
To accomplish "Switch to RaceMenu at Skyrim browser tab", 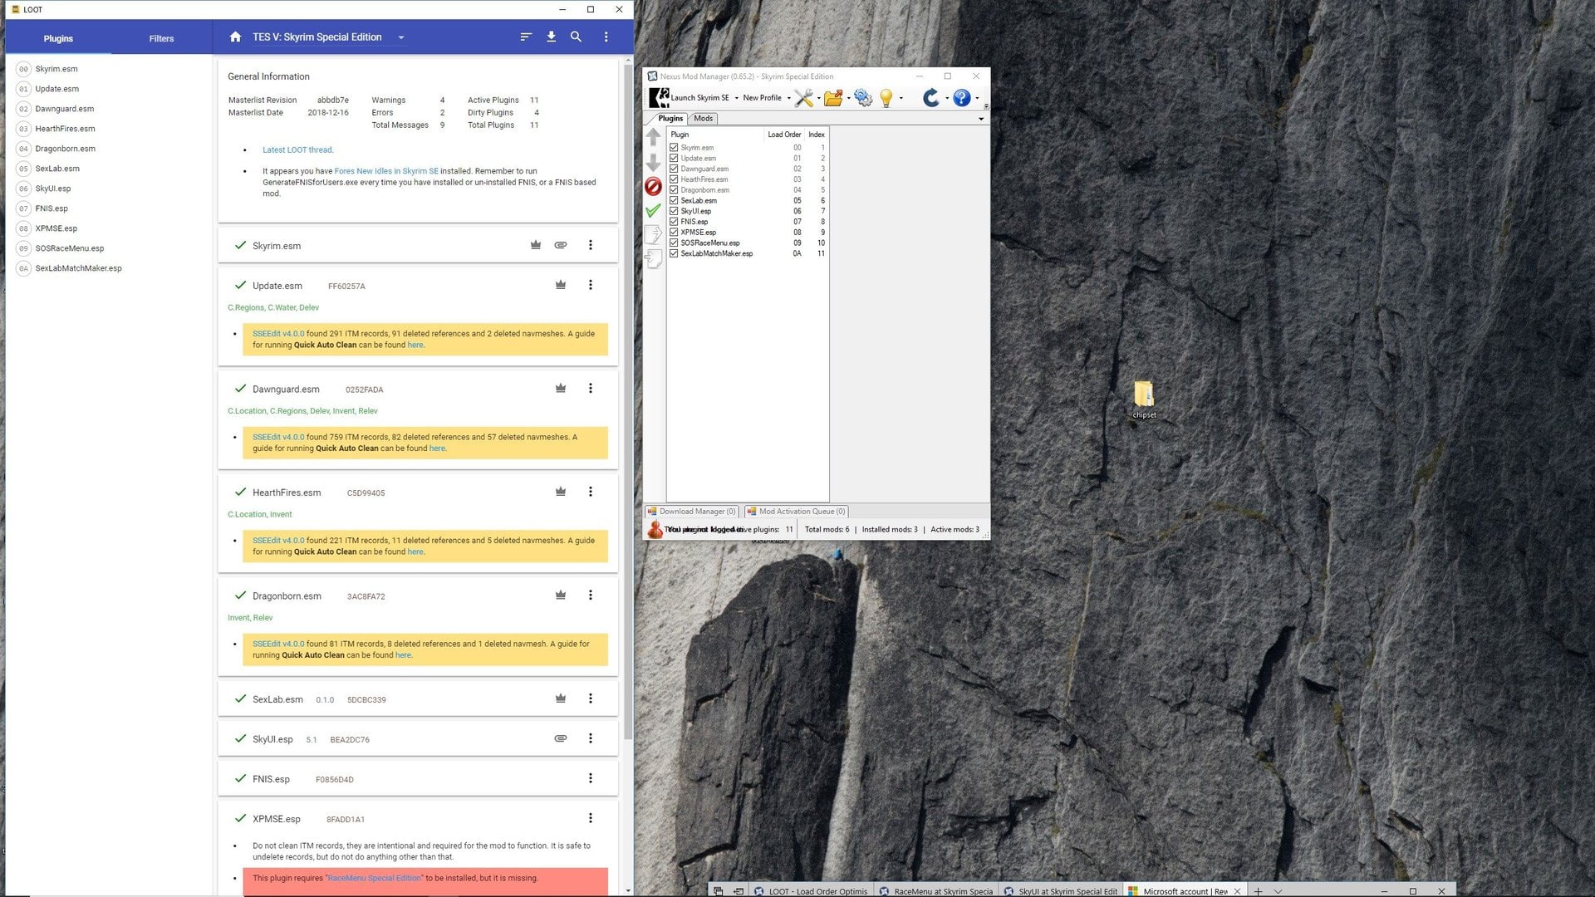I will 936,891.
